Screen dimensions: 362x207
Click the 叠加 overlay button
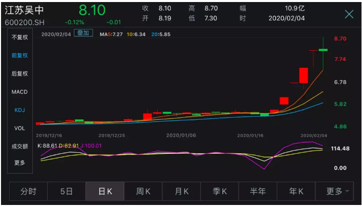[x=83, y=33]
